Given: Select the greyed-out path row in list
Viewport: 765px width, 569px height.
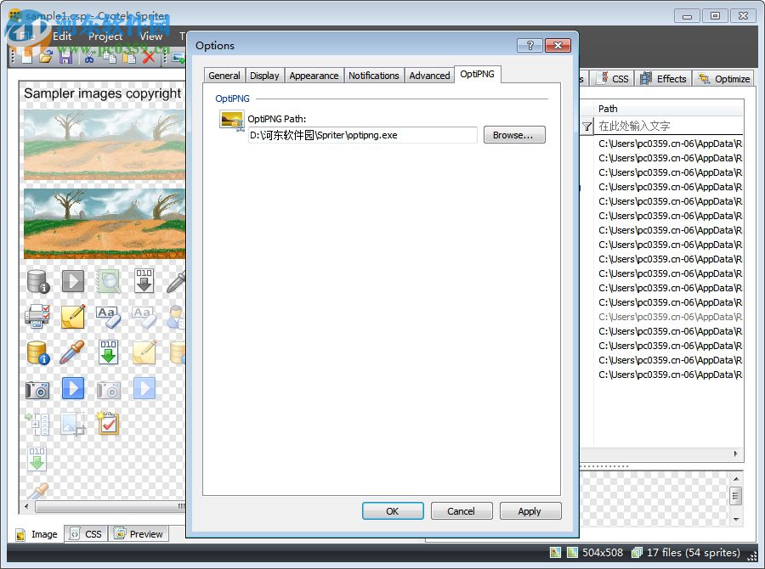Looking at the screenshot, I should click(x=670, y=317).
